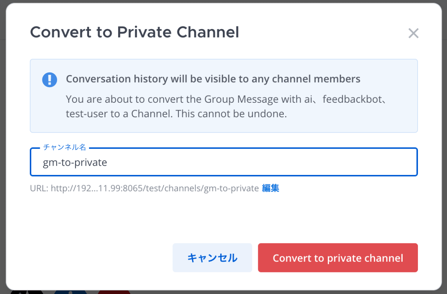Click the キャンセル button
Viewport: 447px width, 294px height.
point(212,258)
